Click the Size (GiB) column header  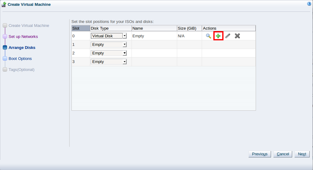(189, 28)
